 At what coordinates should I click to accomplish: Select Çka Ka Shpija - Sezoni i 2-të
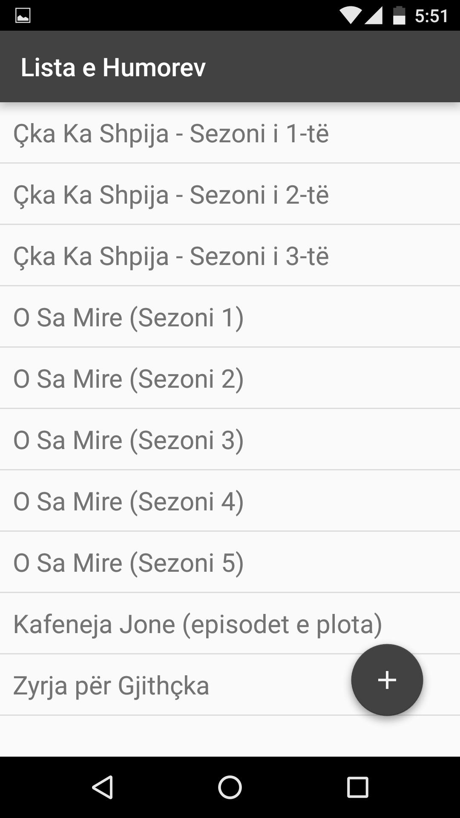point(171,195)
